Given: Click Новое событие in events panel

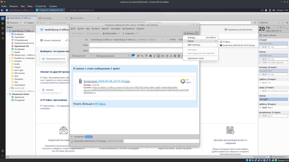Looking at the screenshot, I should (x=268, y=35).
